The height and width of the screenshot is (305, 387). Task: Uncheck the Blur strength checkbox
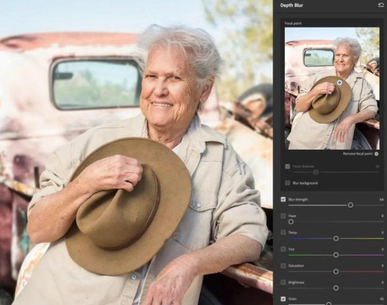point(283,199)
